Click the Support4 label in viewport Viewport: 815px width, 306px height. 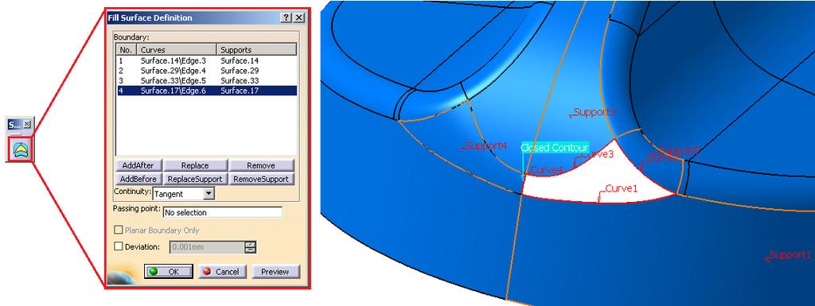(485, 145)
